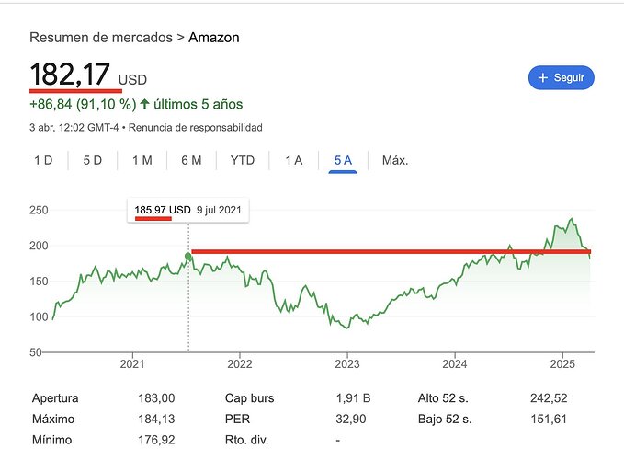Click the 2023 label on chart axis
Screen dimensions: 624x460
(x=346, y=363)
